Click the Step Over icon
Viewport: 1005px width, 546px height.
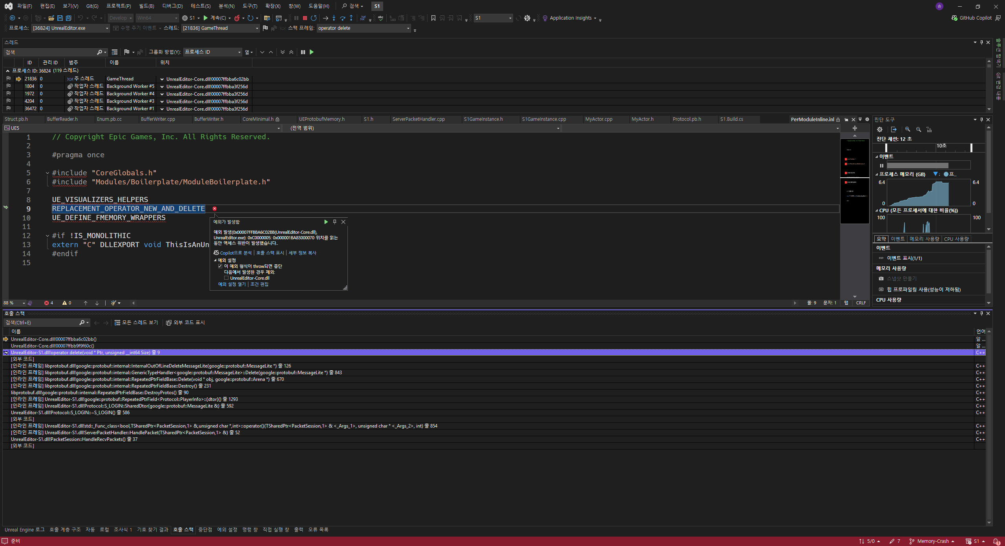[x=342, y=18]
